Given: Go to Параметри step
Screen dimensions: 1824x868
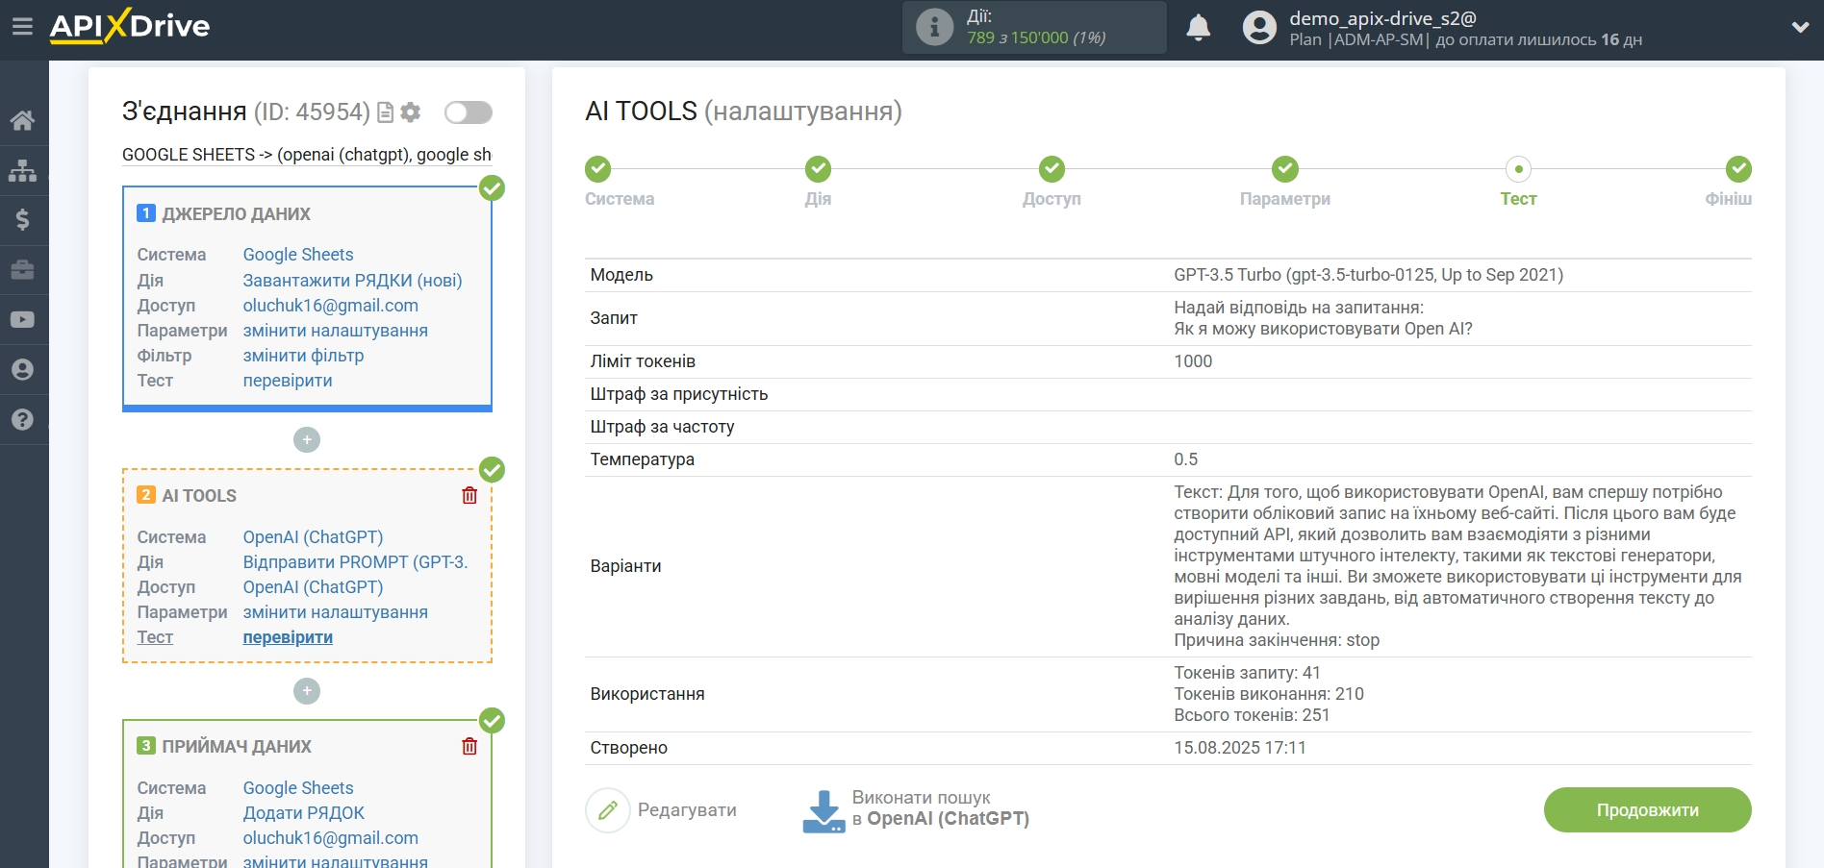Looking at the screenshot, I should pos(1284,183).
